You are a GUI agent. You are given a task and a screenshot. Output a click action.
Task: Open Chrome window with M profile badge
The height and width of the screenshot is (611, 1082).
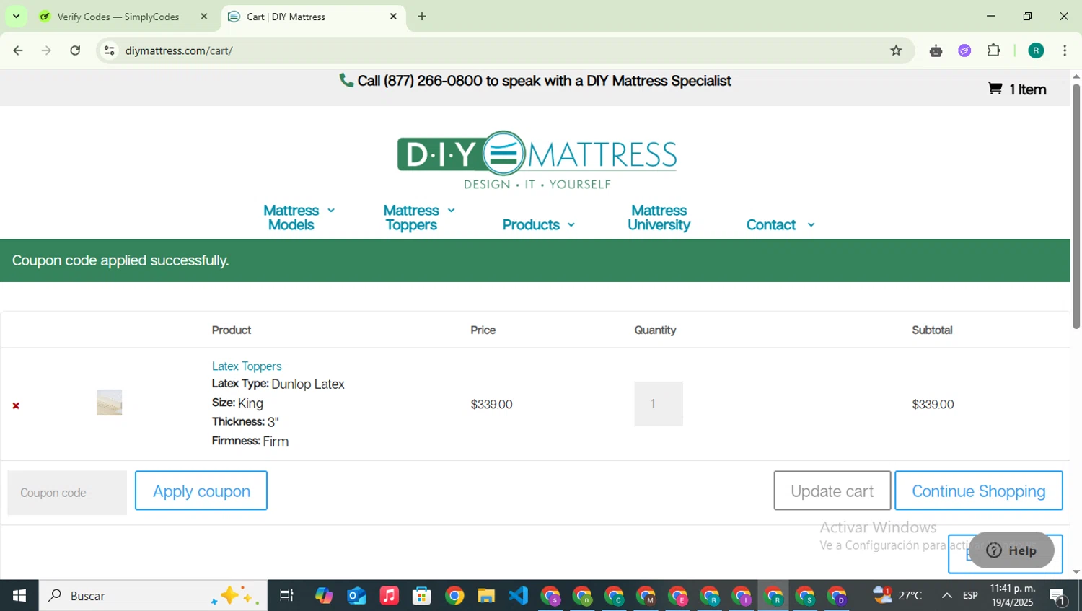(x=646, y=596)
